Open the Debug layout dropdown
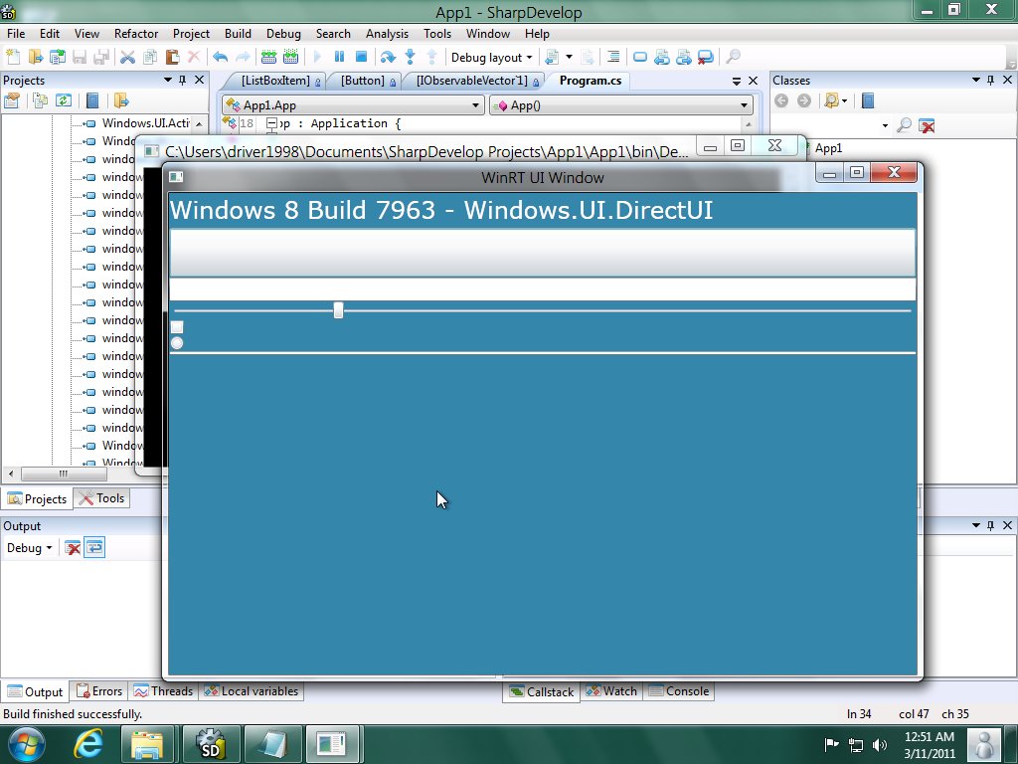The height and width of the screenshot is (764, 1018). click(491, 57)
